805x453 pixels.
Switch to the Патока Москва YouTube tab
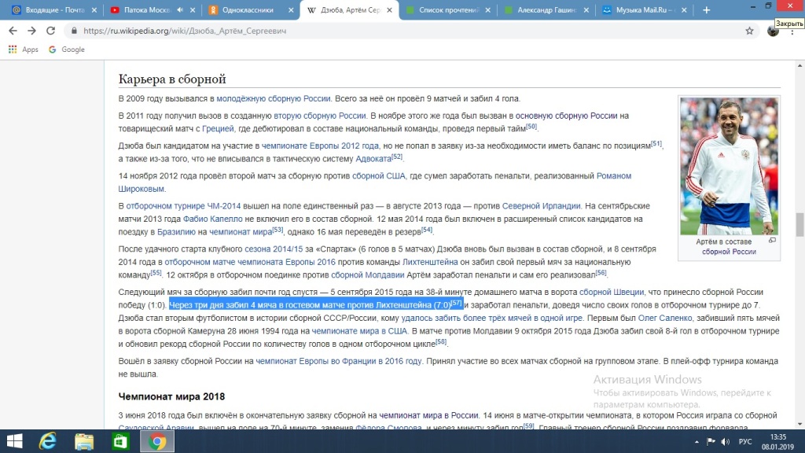pos(146,9)
